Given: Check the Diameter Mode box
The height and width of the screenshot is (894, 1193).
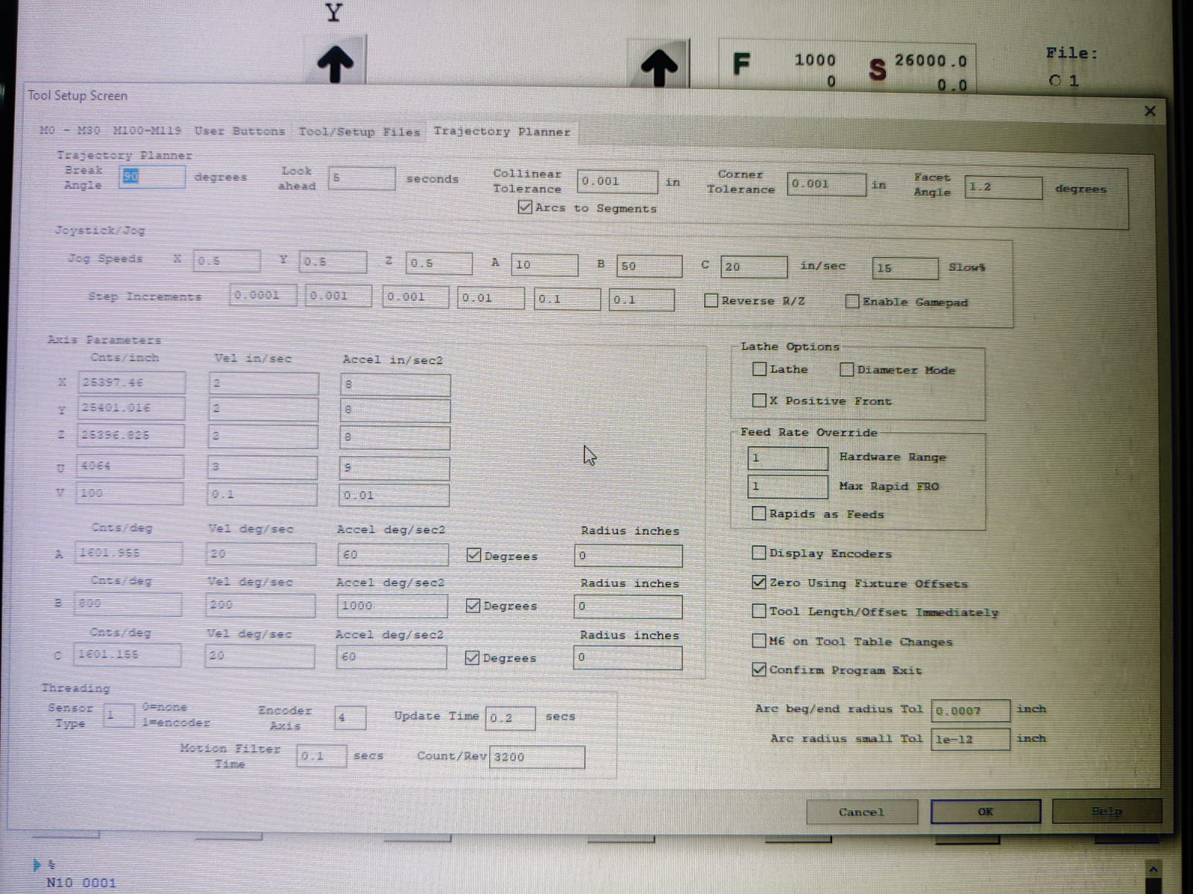Looking at the screenshot, I should pos(846,370).
